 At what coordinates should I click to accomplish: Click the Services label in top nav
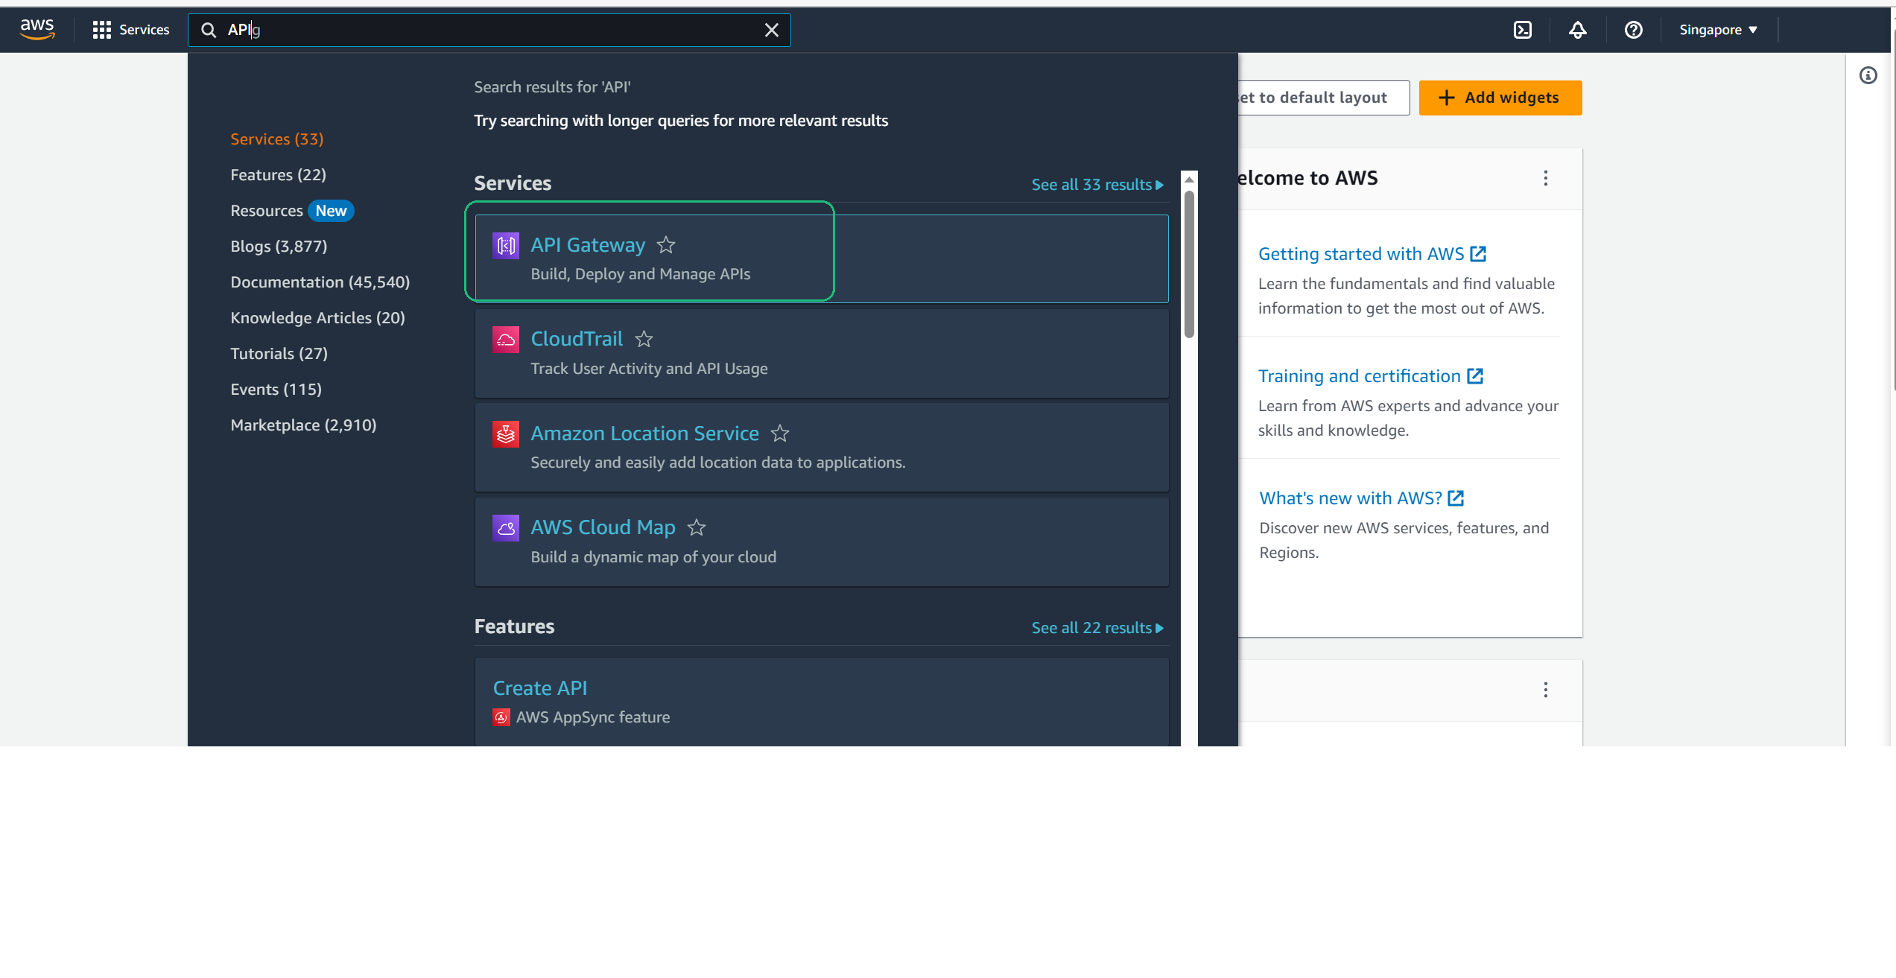pos(145,30)
